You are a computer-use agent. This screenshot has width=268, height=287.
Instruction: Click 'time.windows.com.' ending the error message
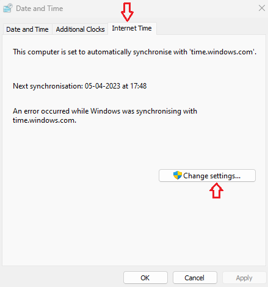pos(45,120)
